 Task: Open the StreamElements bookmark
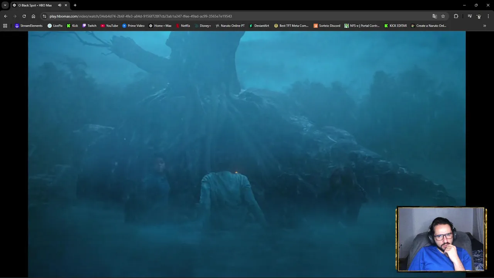tap(29, 26)
